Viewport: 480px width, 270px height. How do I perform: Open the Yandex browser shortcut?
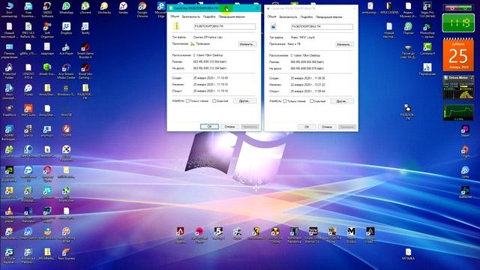123,8
